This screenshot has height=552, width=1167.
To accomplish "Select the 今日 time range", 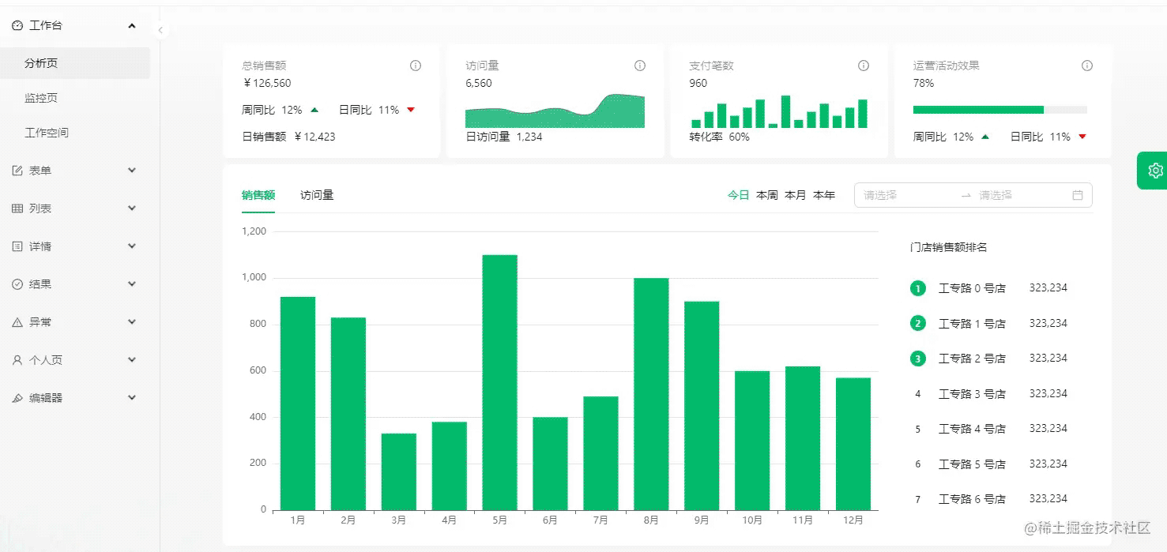I will [x=739, y=195].
